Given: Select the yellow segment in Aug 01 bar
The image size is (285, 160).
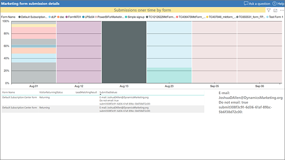Looking at the screenshot, I should [34, 26].
